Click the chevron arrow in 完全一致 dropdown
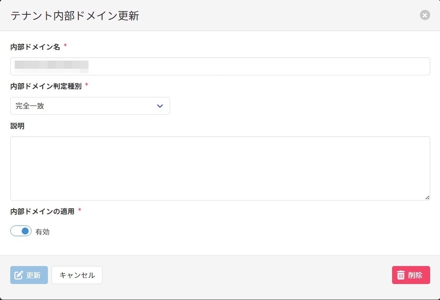Image resolution: width=440 pixels, height=300 pixels. point(160,106)
